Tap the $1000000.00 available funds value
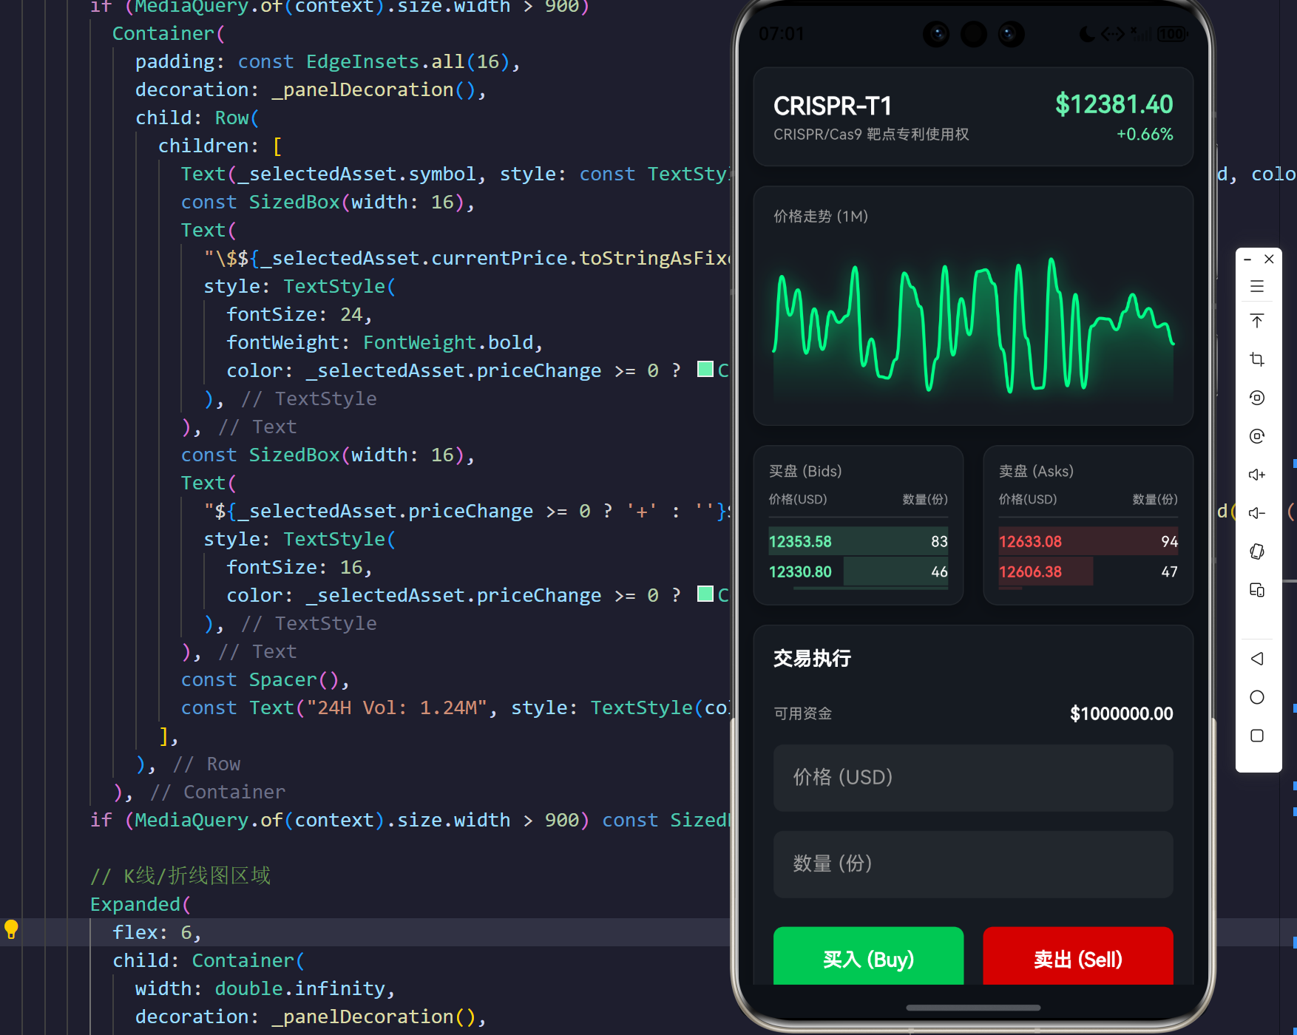 click(1121, 714)
